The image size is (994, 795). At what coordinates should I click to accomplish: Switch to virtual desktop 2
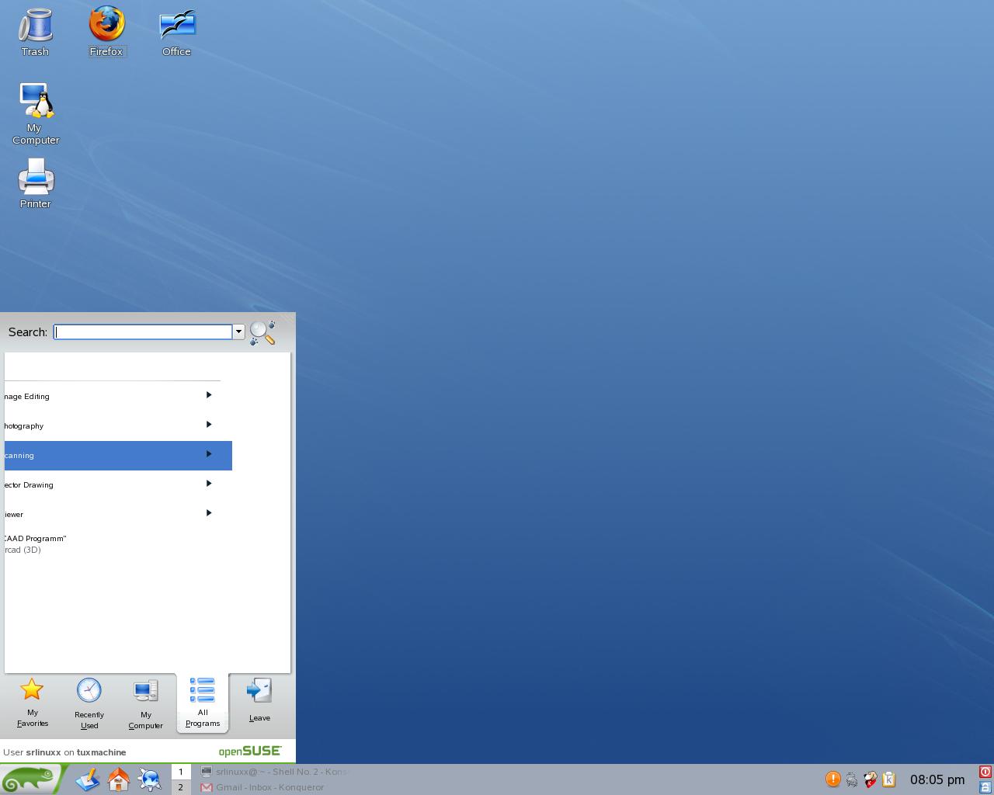[181, 787]
